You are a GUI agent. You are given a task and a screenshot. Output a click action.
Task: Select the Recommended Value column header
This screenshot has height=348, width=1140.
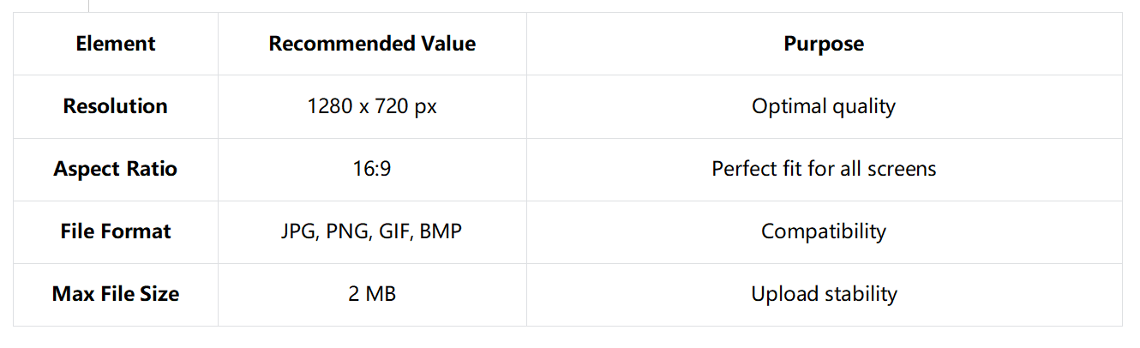(372, 44)
